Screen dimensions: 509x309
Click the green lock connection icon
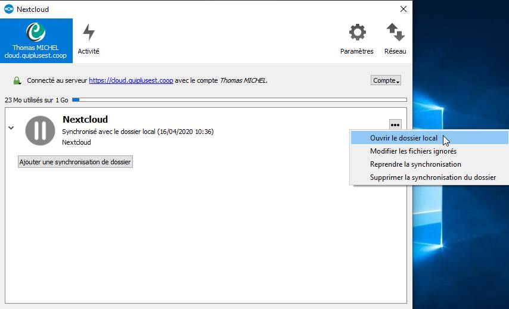17,80
